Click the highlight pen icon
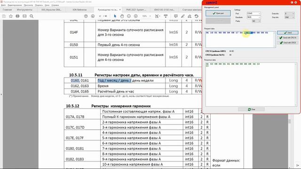 (x=182, y=16)
